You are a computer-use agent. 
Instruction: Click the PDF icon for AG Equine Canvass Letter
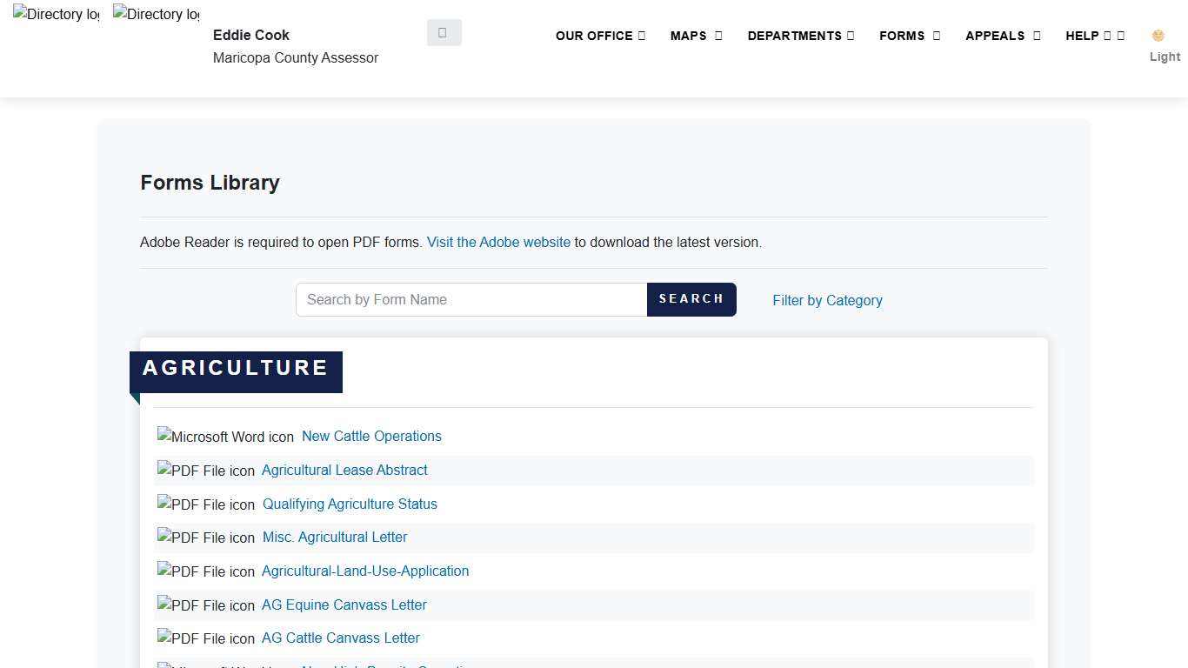[206, 605]
